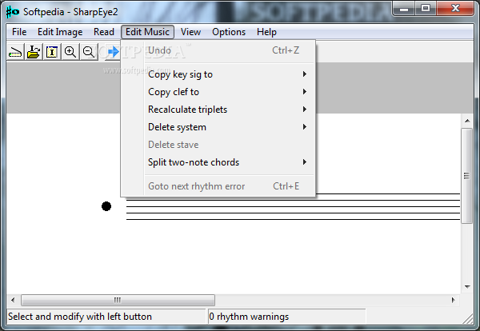480x331 pixels.
Task: Expand the Delete system submenu
Action: pos(218,127)
